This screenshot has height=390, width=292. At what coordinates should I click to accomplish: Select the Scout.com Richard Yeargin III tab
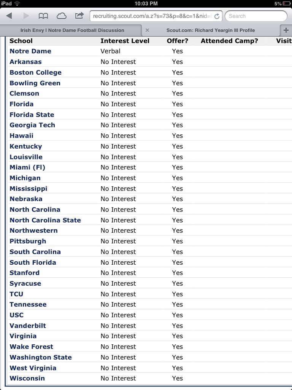tap(211, 30)
